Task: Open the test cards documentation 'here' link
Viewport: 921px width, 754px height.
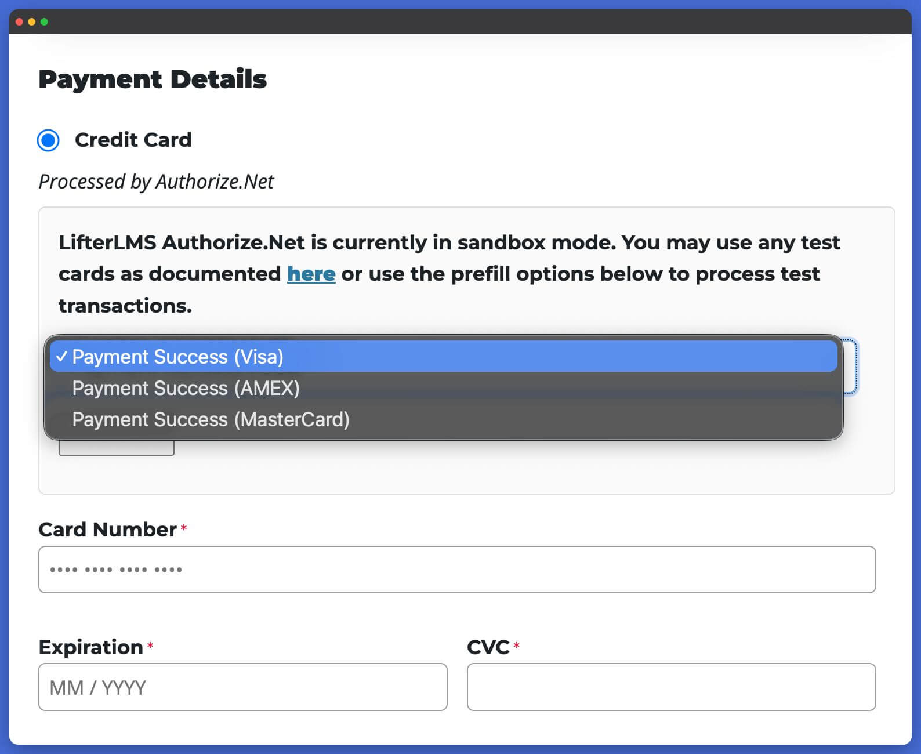Action: [x=311, y=274]
